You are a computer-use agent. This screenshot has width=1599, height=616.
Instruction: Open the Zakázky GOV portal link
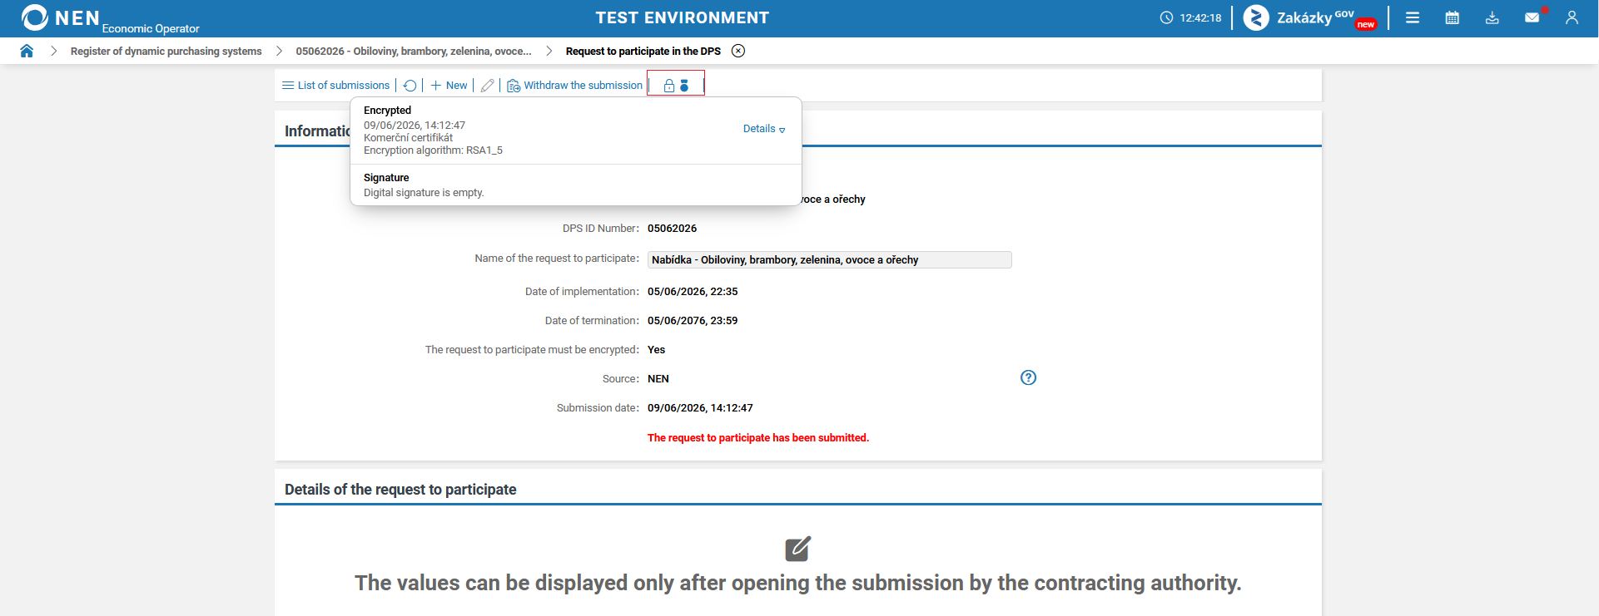pyautogui.click(x=1310, y=17)
